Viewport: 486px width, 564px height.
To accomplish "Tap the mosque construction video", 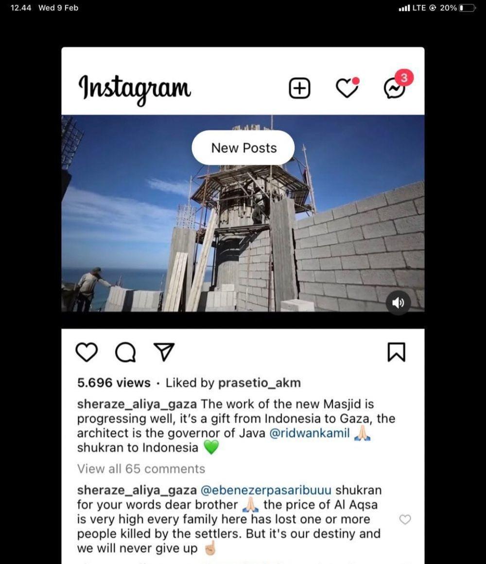I will coord(243,213).
